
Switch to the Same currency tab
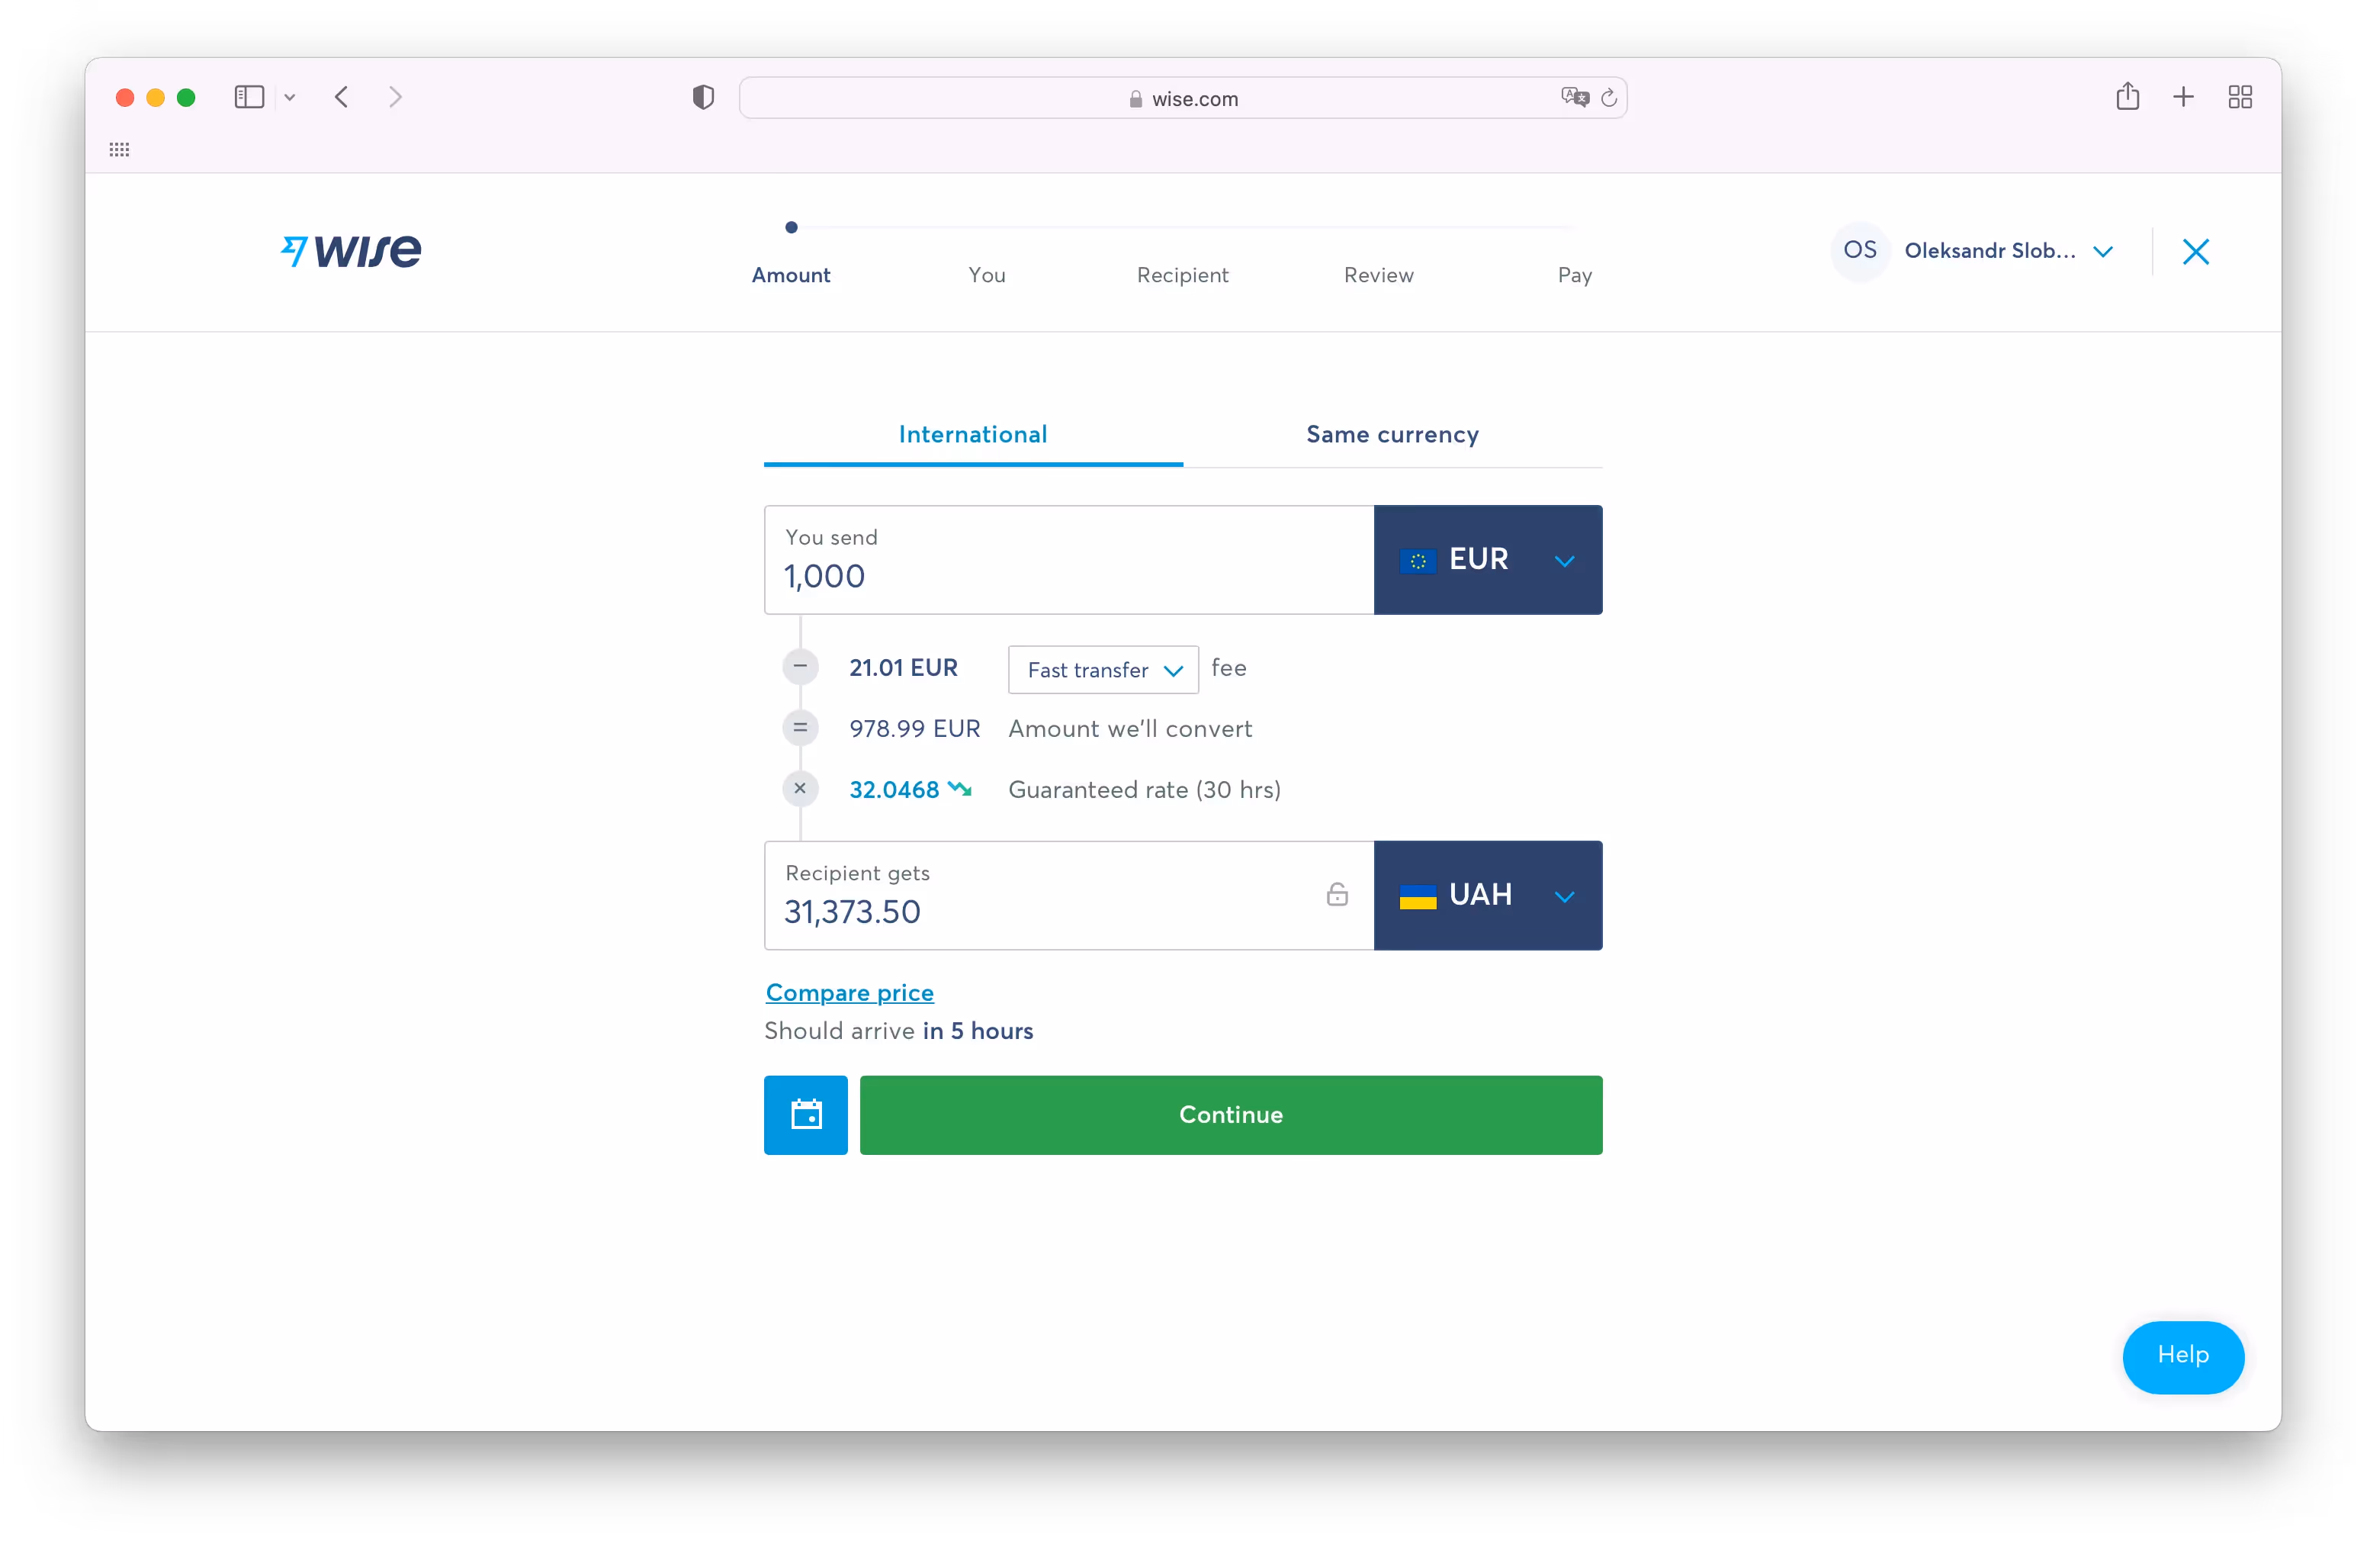(x=1392, y=435)
